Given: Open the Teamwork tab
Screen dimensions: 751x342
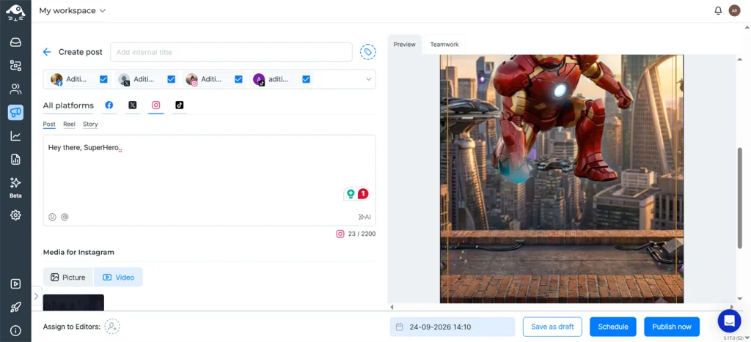Looking at the screenshot, I should (444, 45).
